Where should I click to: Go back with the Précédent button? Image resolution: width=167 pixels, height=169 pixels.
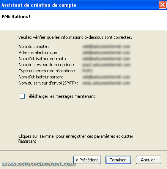click(x=87, y=160)
